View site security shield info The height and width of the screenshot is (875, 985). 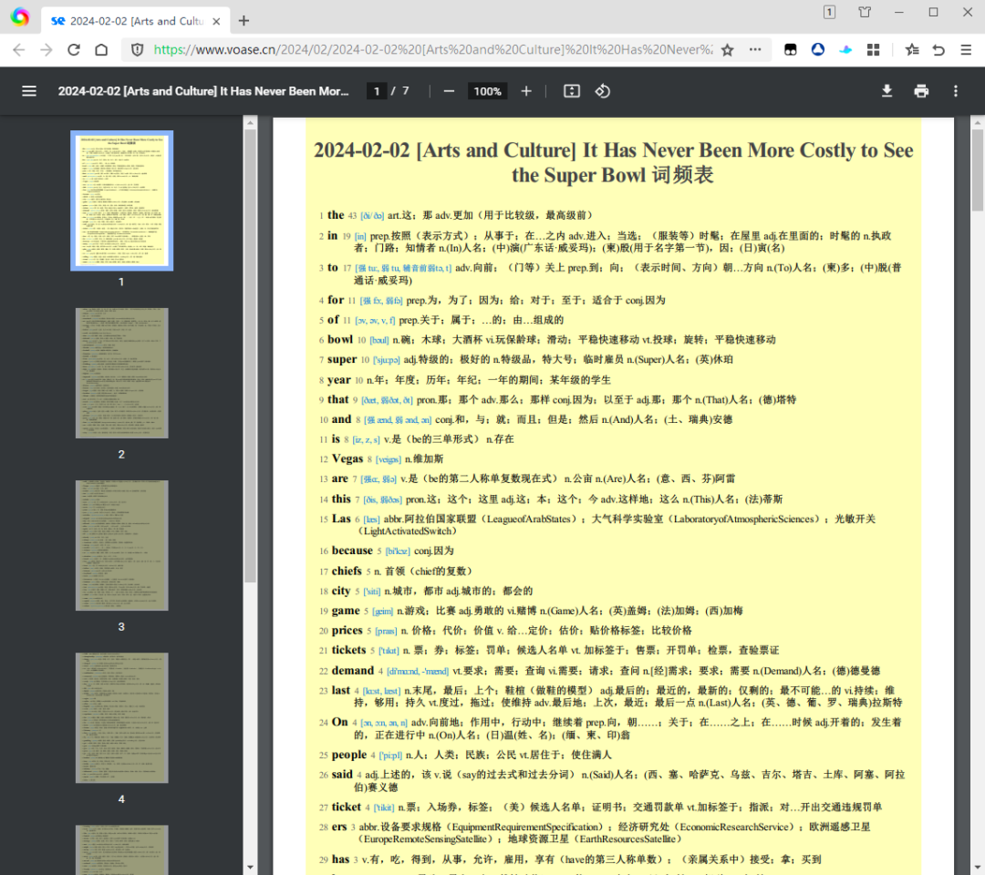coord(137,49)
